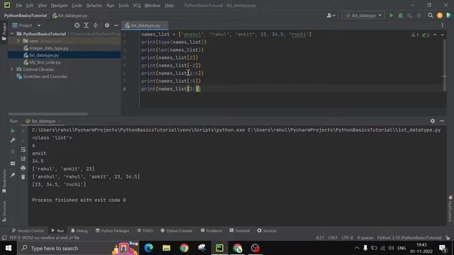454x255 pixels.
Task: Hide the Run tool window
Action: tap(442, 121)
